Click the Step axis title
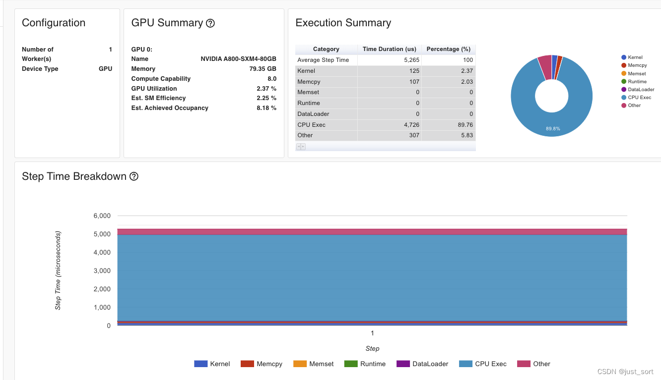This screenshot has height=380, width=661. coord(372,349)
